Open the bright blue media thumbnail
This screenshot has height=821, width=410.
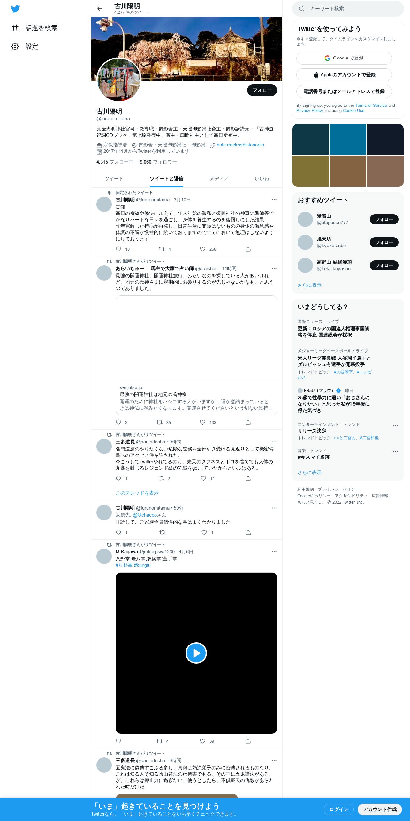(x=348, y=139)
